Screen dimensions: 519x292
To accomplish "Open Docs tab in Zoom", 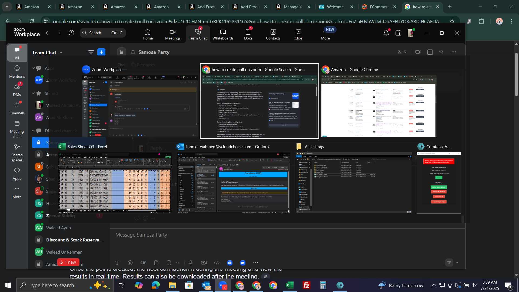I will [248, 35].
